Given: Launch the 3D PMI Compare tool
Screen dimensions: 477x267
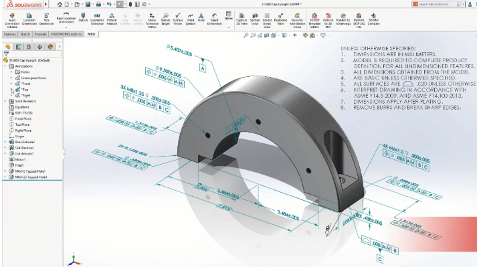Looking at the screenshot, I should coord(373,19).
